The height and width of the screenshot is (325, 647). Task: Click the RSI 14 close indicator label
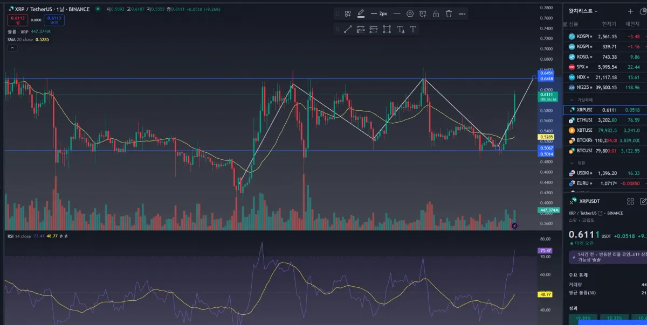pos(18,236)
